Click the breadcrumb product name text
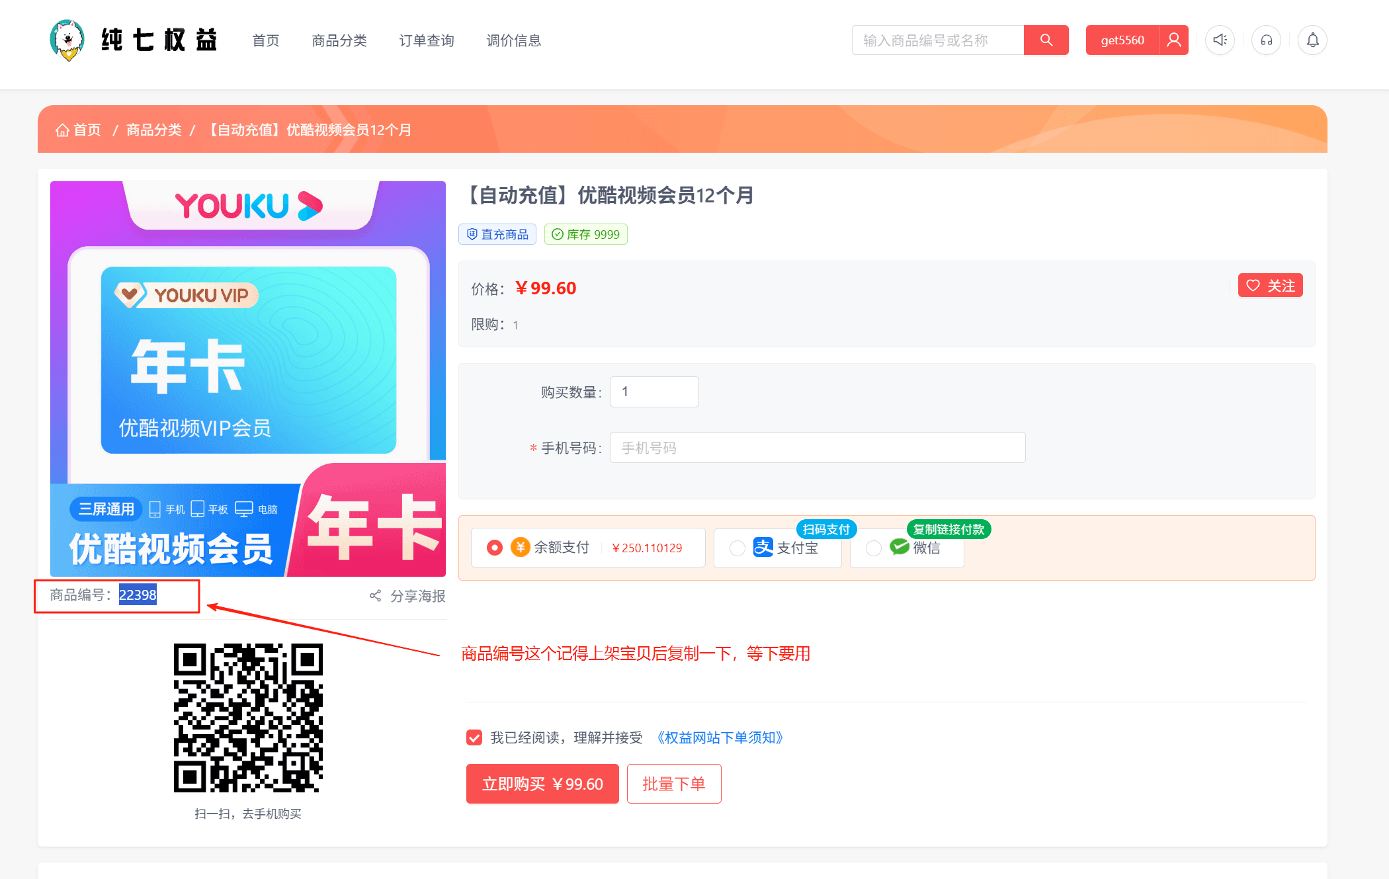This screenshot has height=879, width=1389. coord(308,130)
